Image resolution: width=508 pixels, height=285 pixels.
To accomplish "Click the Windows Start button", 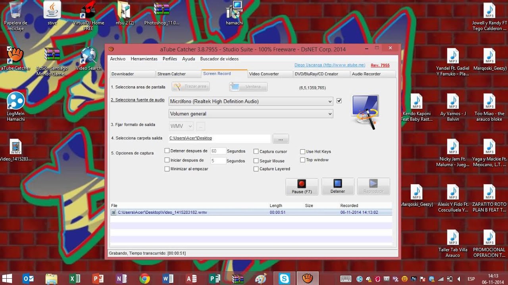I will pyautogui.click(x=7, y=279).
